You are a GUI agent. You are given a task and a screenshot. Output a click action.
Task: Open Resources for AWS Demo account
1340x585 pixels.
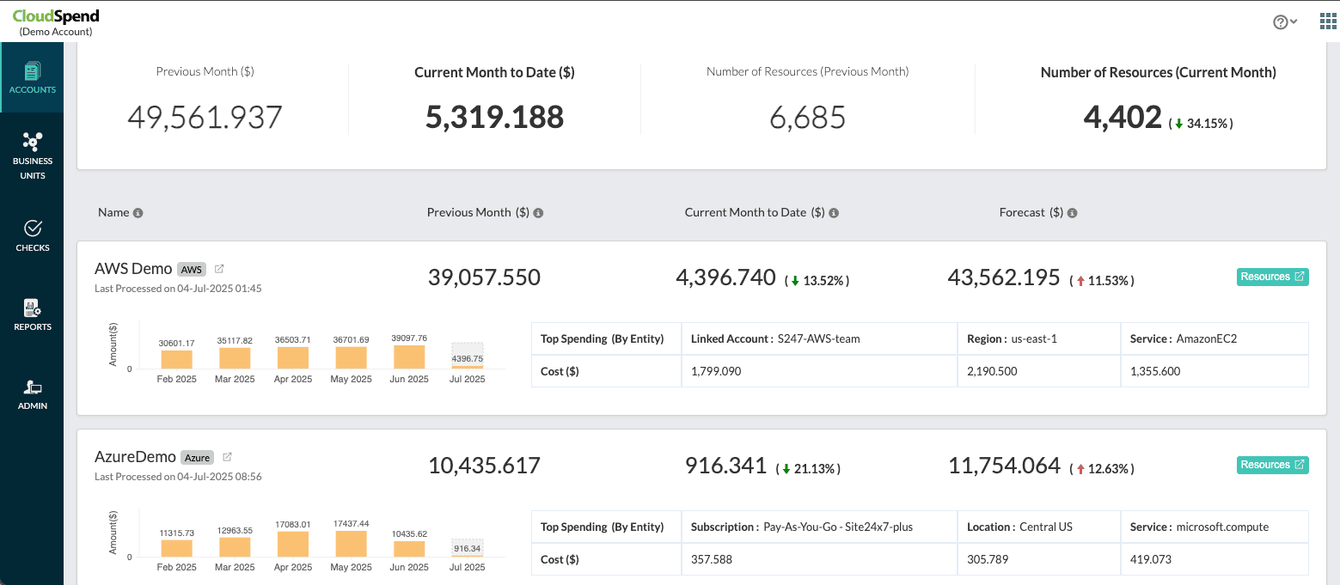1273,277
